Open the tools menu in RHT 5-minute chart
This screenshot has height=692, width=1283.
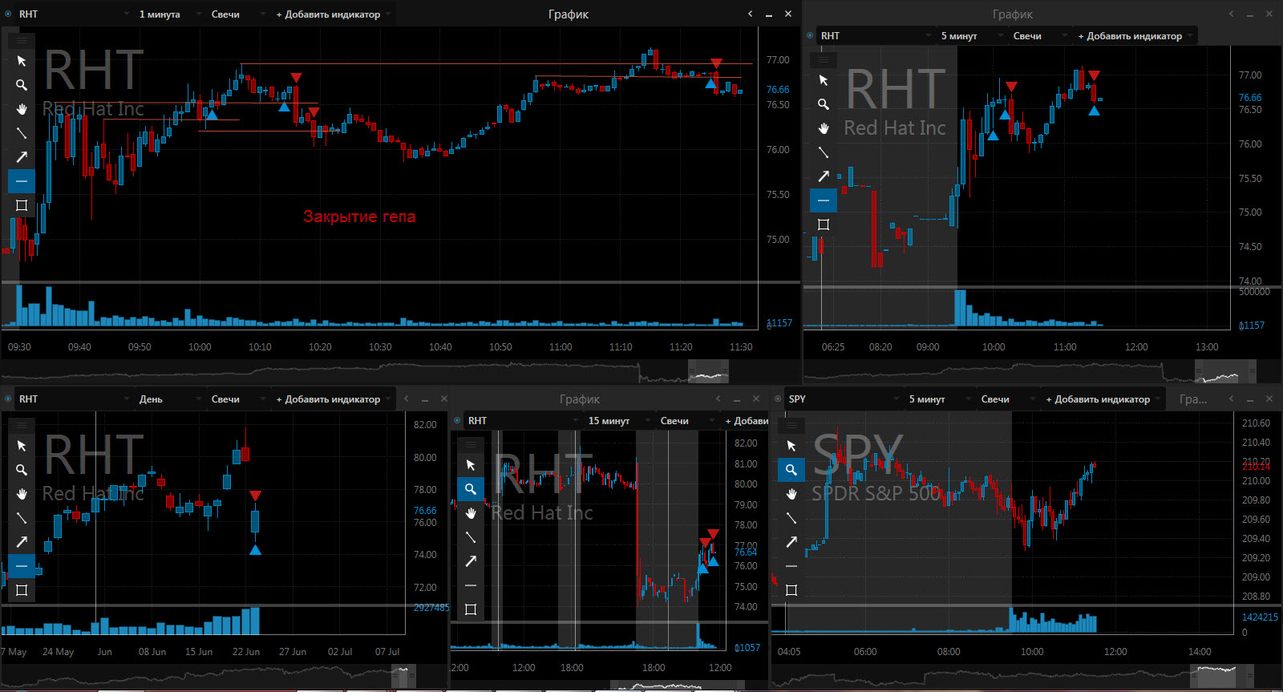[824, 59]
